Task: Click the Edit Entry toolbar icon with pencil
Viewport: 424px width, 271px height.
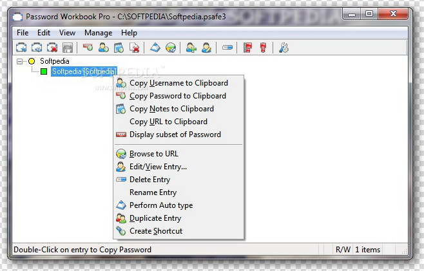Action: point(206,48)
